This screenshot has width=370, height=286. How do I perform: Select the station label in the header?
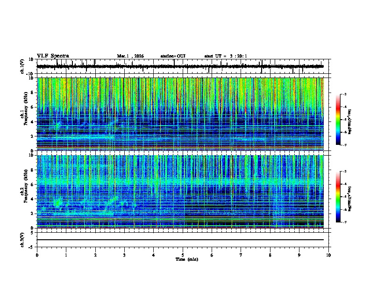click(173, 56)
